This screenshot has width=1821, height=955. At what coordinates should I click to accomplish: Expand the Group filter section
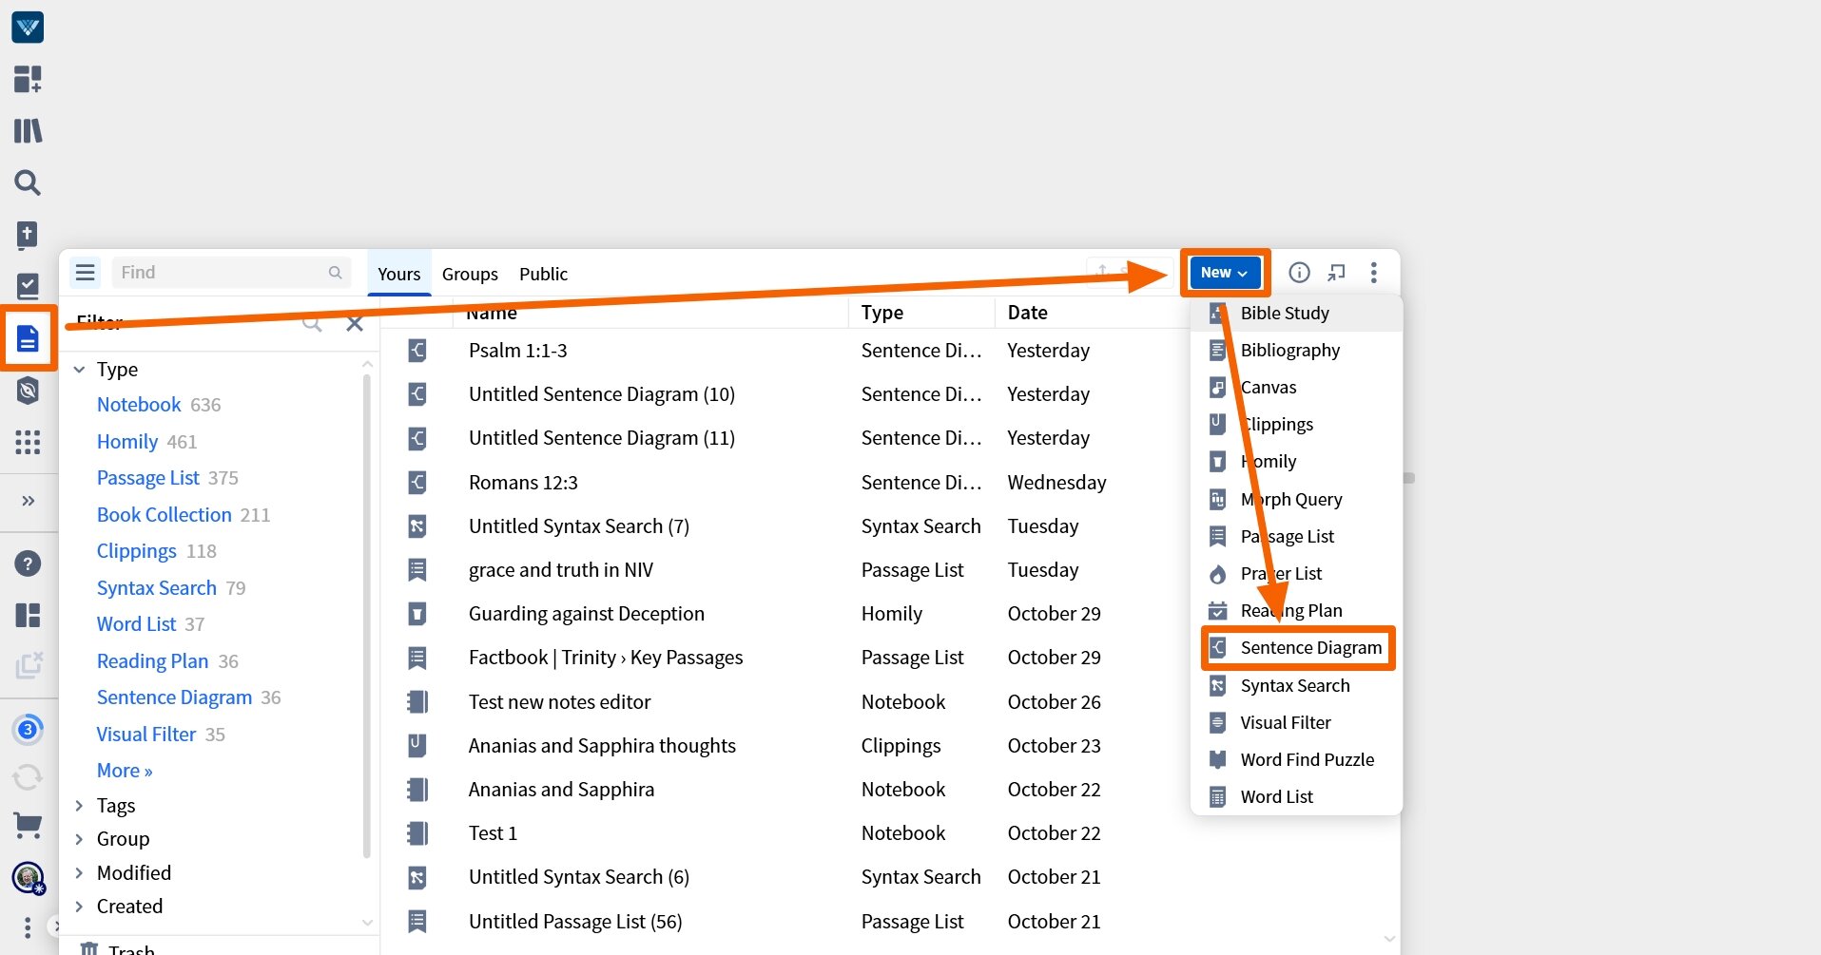[x=79, y=839]
